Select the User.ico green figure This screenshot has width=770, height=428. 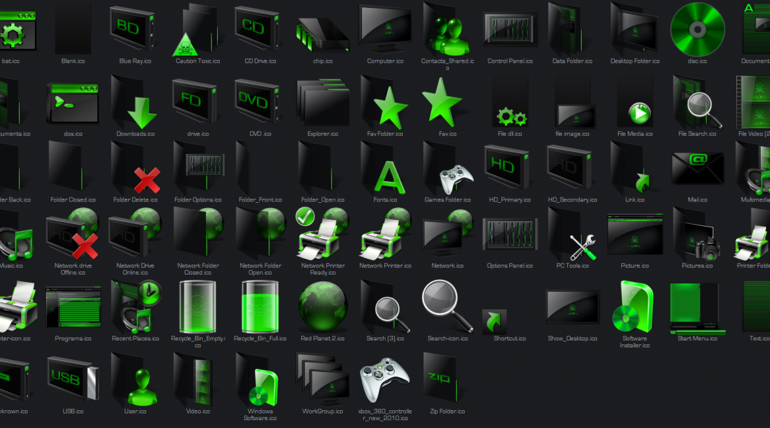(x=135, y=379)
